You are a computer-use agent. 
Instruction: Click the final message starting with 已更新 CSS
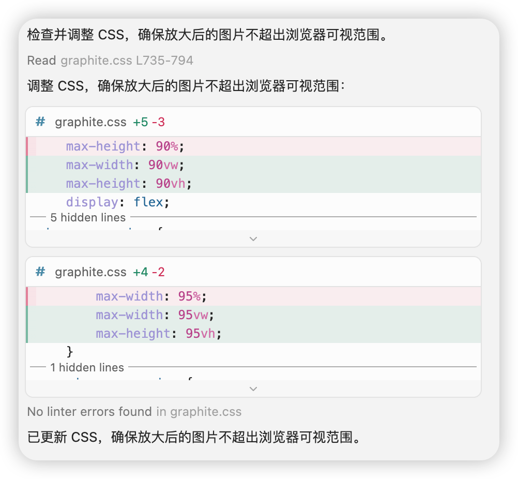coord(194,437)
